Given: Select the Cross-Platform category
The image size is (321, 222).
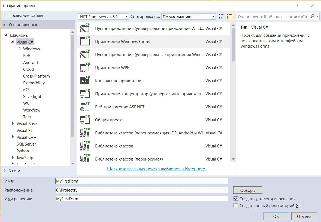Looking at the screenshot, I should click(37, 76).
